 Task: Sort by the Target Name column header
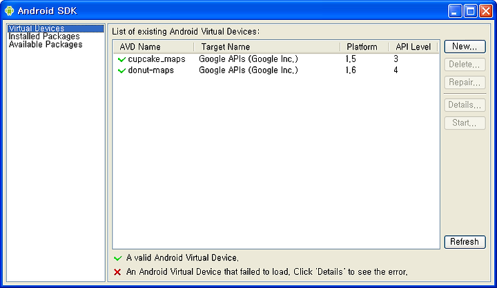[x=267, y=47]
